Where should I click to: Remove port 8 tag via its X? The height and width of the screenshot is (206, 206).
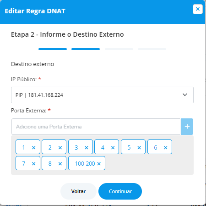[60, 164]
